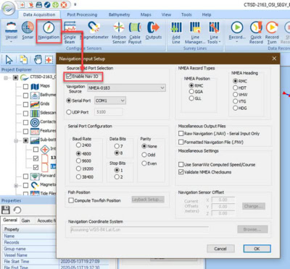Click the Cancel button in dialog
This screenshot has height=269, width=290.
point(220,249)
